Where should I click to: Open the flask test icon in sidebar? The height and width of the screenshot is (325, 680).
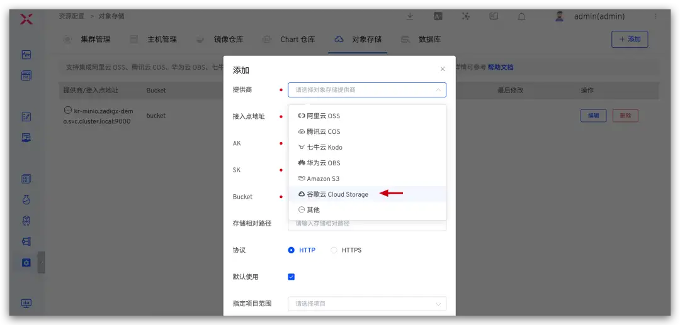[x=26, y=199]
